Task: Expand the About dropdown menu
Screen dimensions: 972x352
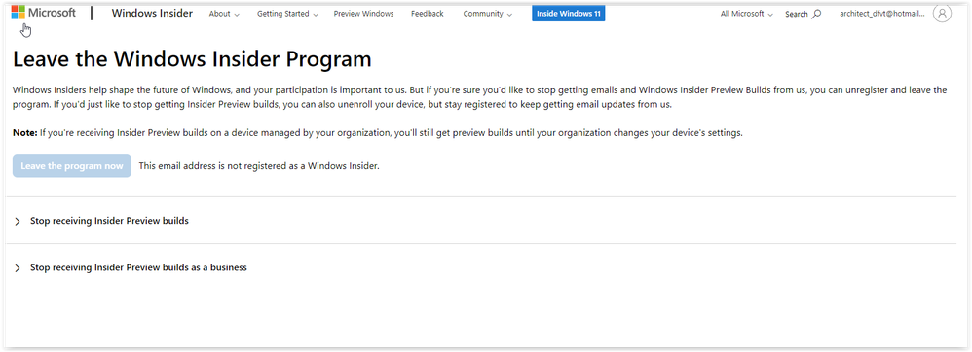Action: tap(224, 14)
